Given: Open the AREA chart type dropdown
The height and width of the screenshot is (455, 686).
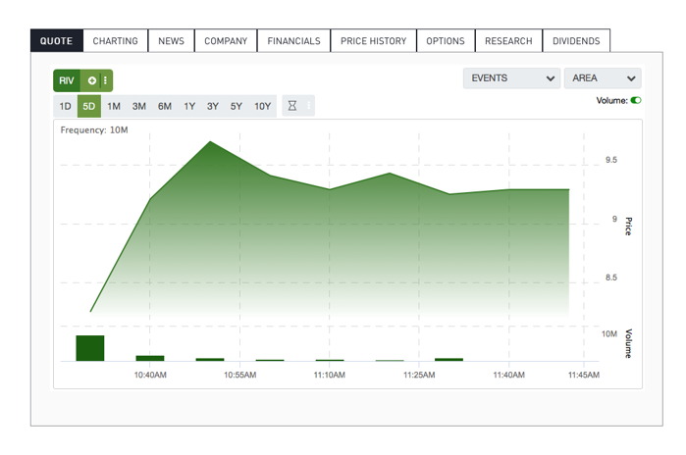Looking at the screenshot, I should [603, 78].
